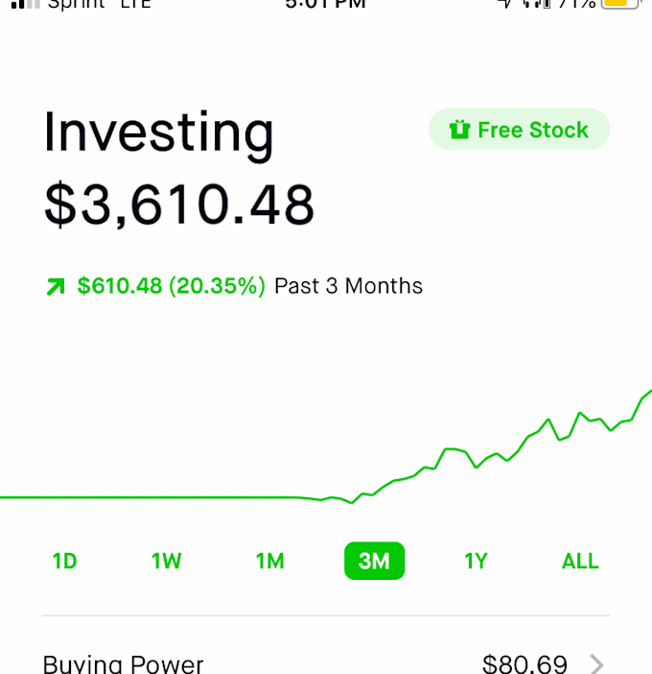652x674 pixels.
Task: Select the 3M range tab
Action: tap(374, 561)
